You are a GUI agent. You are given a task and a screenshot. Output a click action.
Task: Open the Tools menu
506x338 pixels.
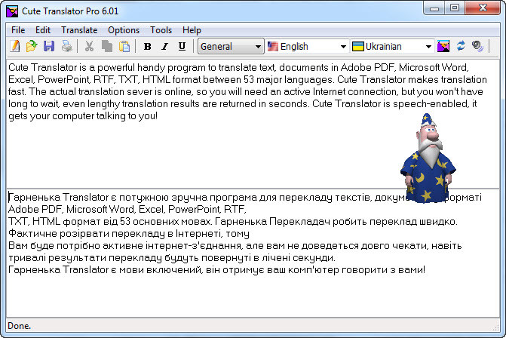tap(161, 30)
